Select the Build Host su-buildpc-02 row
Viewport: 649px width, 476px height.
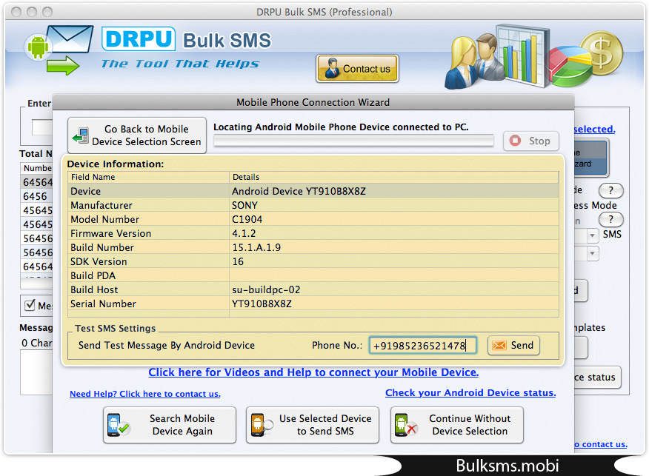pos(313,289)
